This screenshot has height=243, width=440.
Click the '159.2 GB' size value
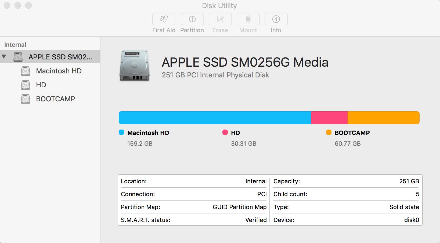coord(140,144)
